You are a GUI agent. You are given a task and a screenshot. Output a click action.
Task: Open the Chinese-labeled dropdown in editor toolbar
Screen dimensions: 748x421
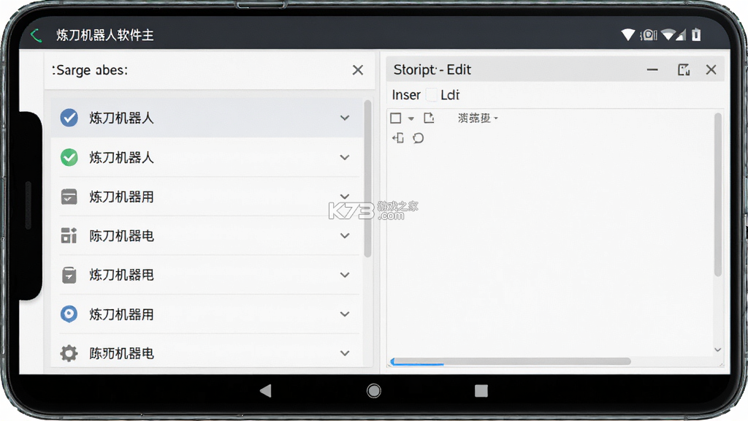478,118
